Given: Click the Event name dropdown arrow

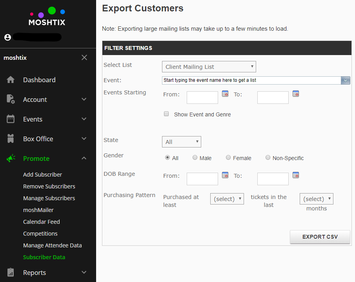Looking at the screenshot, I should 346,80.
